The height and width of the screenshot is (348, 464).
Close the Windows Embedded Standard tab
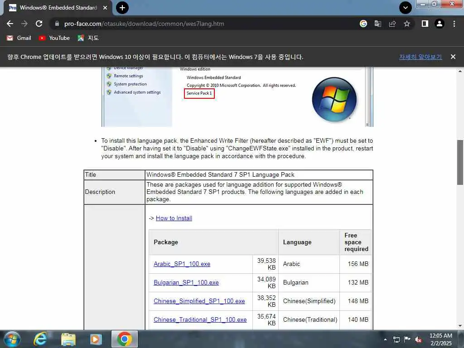pos(105,8)
